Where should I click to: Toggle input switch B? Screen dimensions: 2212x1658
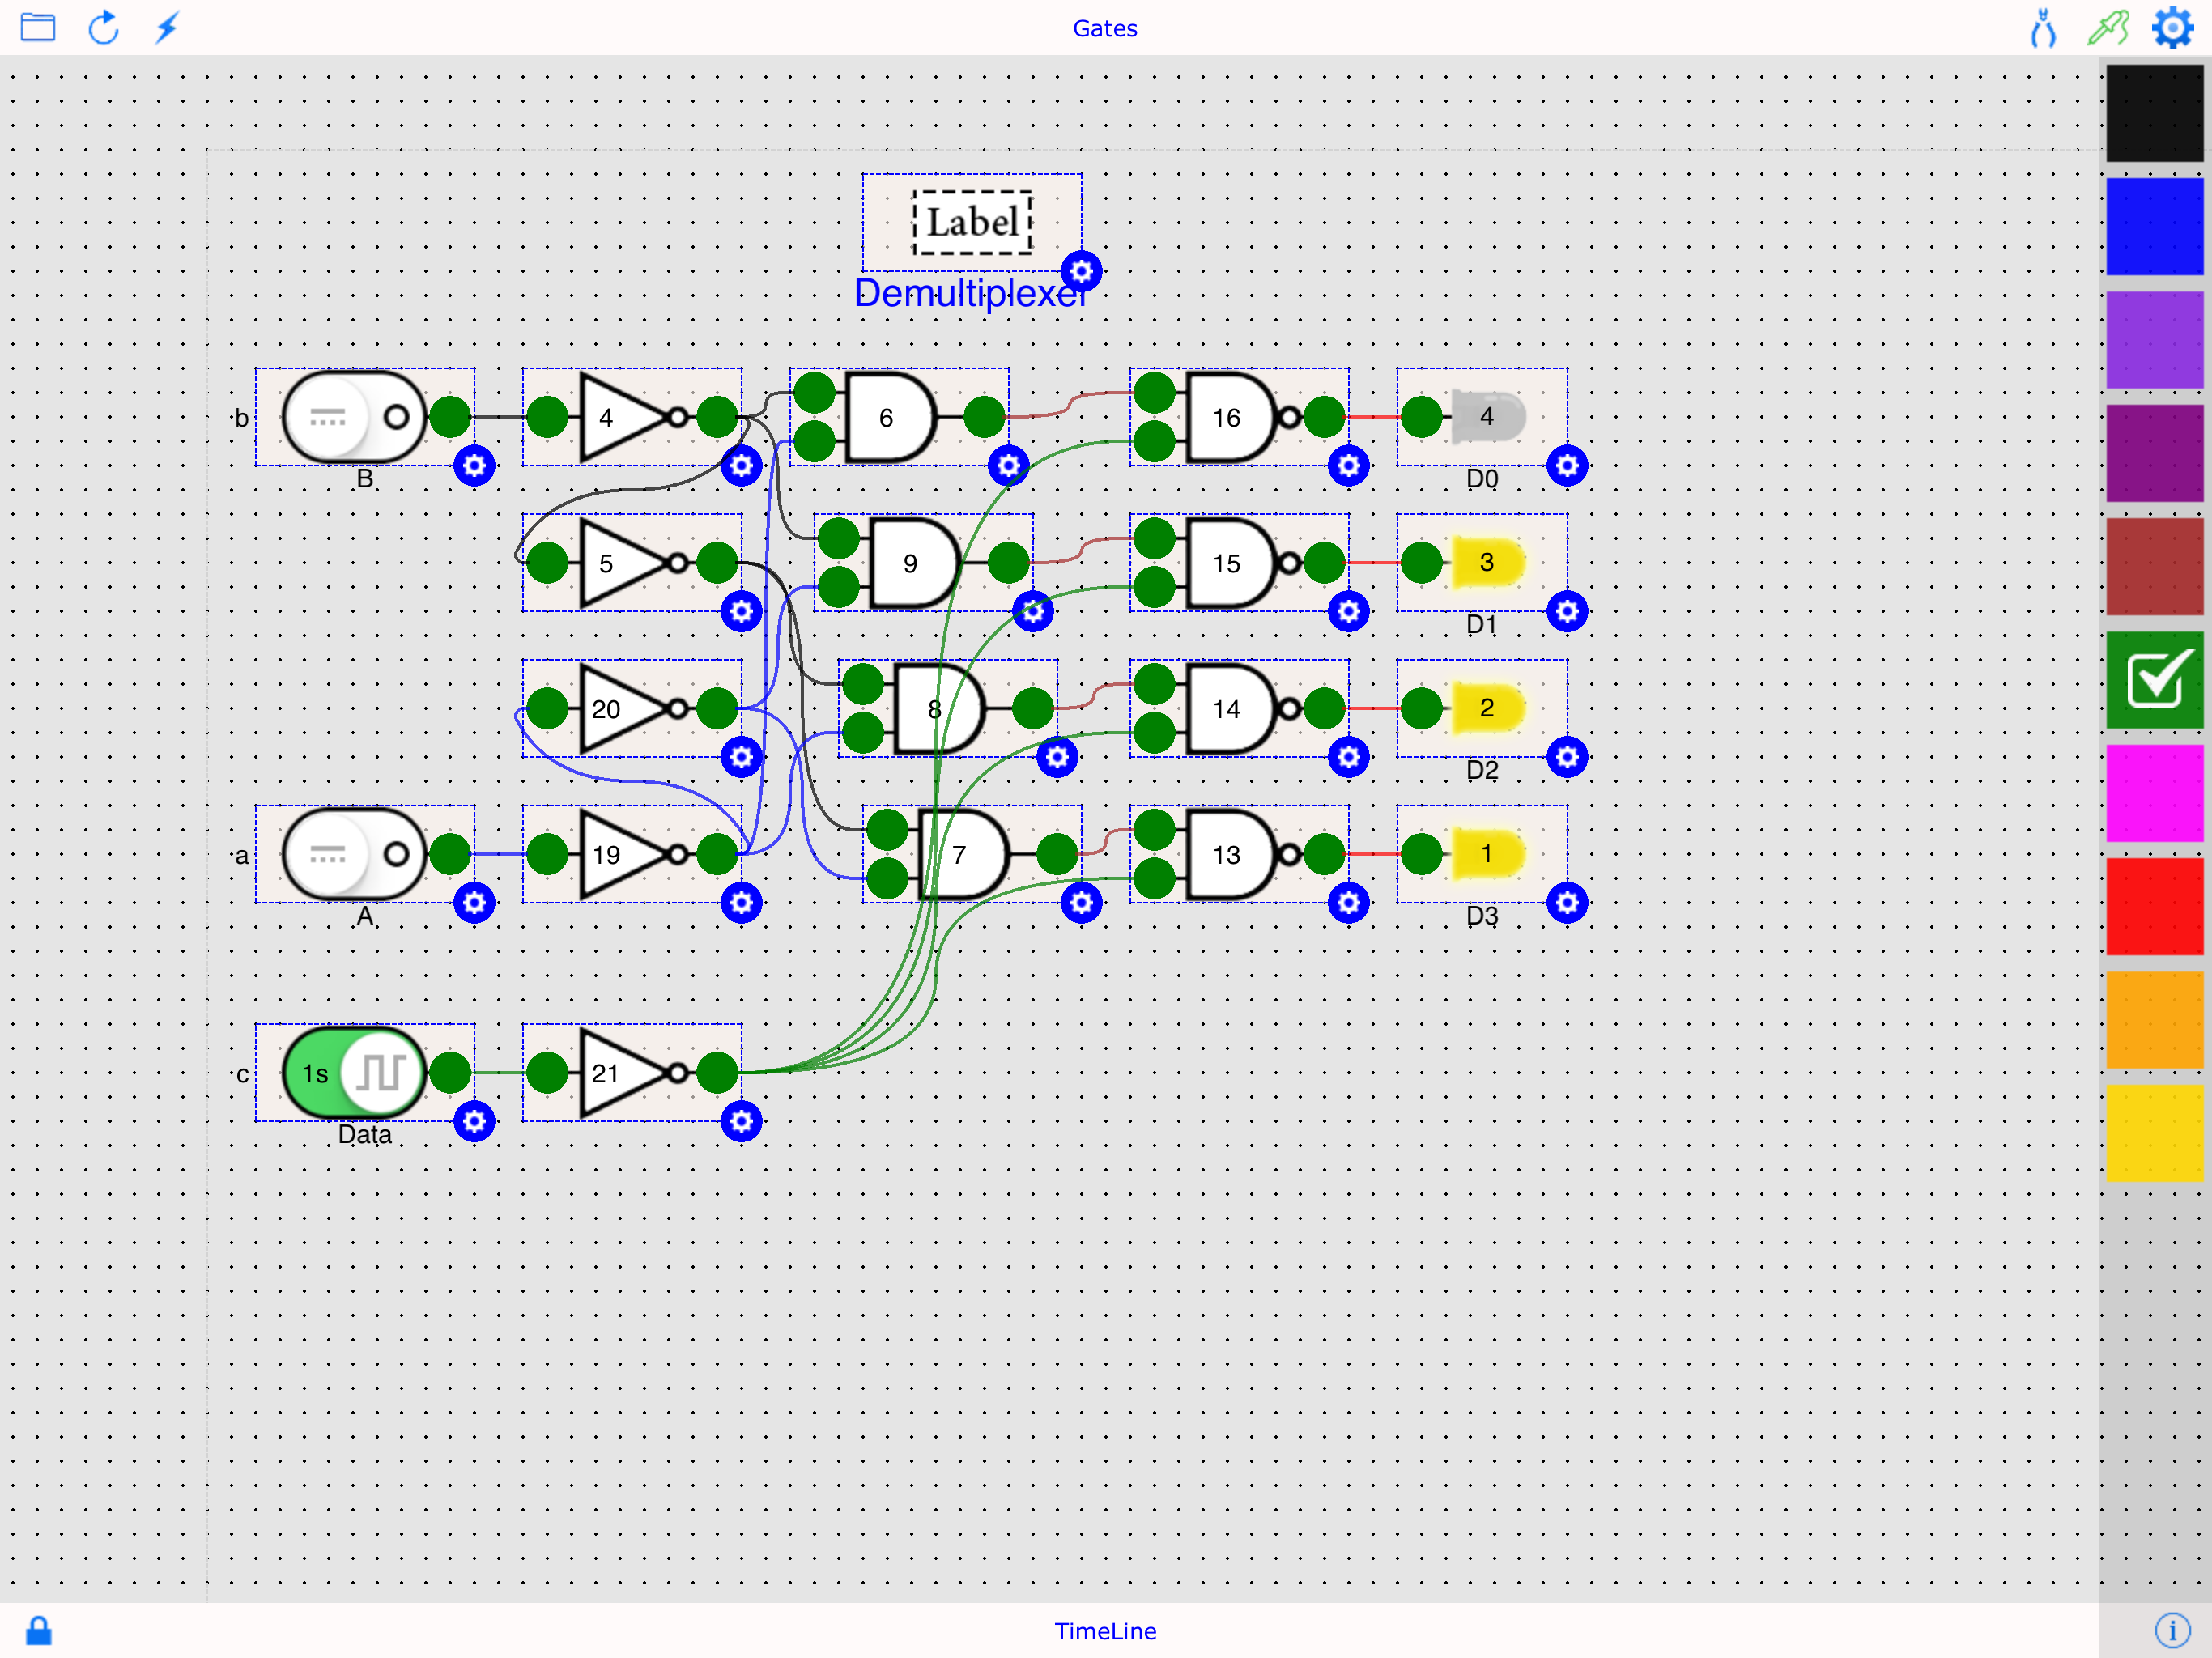click(x=355, y=417)
